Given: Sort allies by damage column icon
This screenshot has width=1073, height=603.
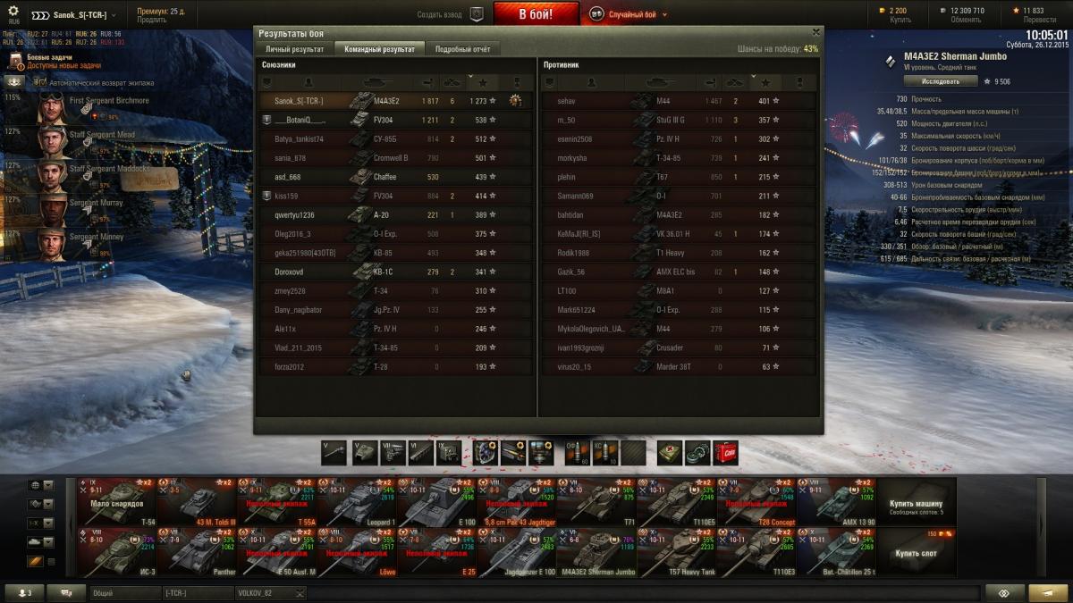Looking at the screenshot, I should click(x=427, y=82).
